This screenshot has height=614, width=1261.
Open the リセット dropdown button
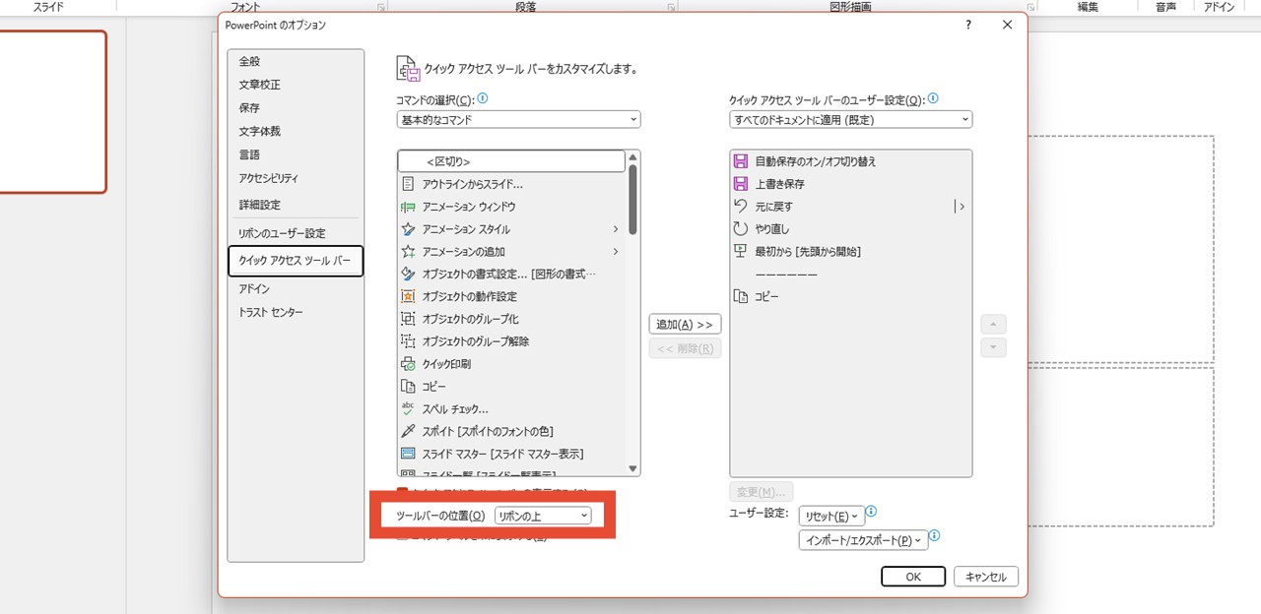tap(831, 516)
